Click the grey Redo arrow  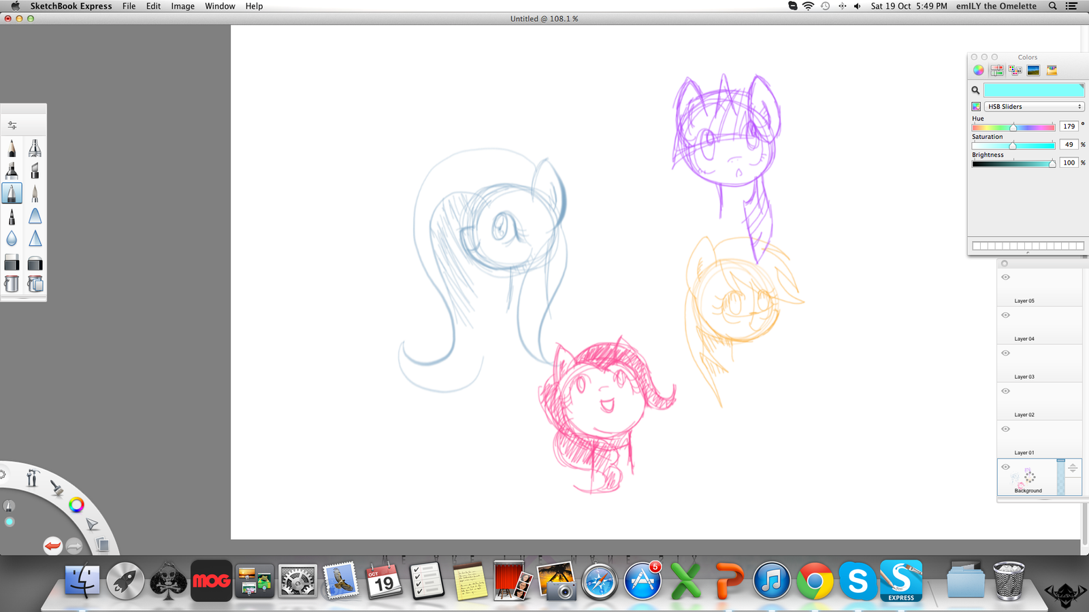point(74,545)
